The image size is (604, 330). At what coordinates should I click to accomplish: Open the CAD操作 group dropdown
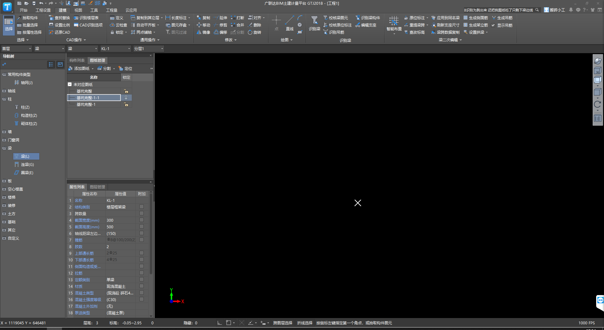[x=76, y=40]
